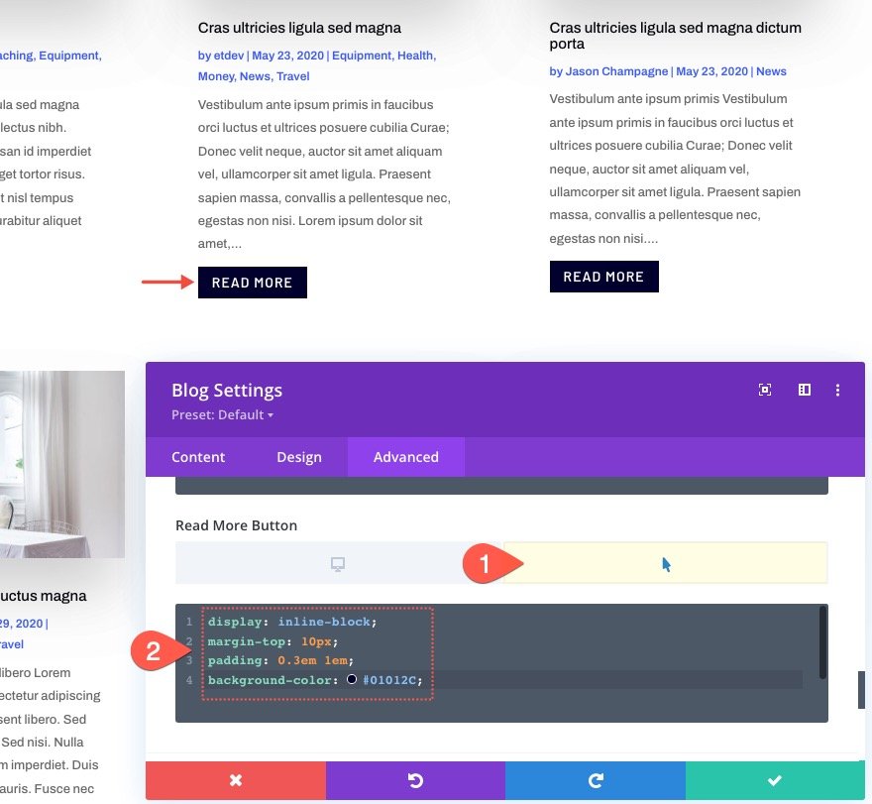Click the #01012C color swatch in code
The height and width of the screenshot is (804, 872).
click(352, 679)
